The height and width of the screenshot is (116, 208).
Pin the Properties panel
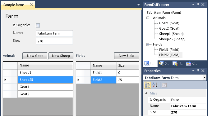(198, 71)
